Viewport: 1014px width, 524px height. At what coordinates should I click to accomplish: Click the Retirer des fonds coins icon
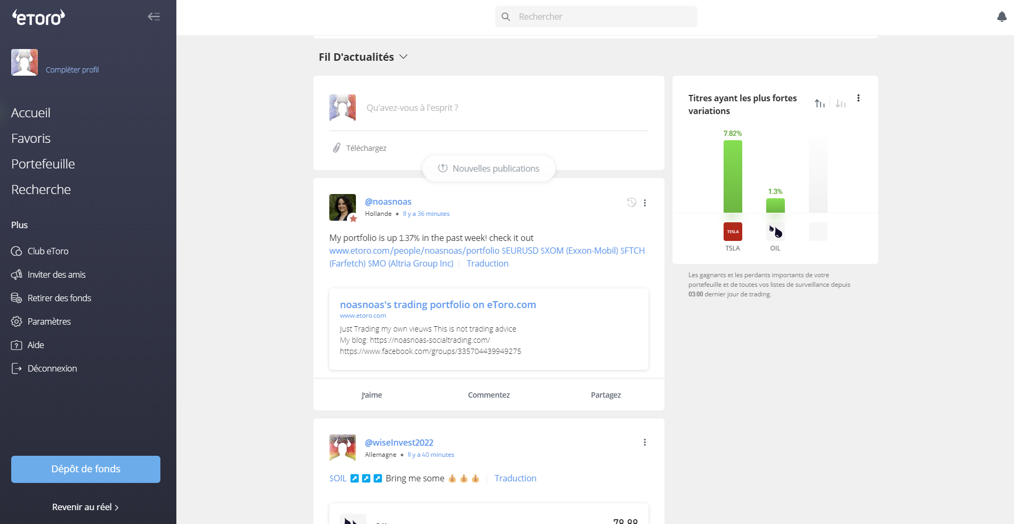point(17,298)
